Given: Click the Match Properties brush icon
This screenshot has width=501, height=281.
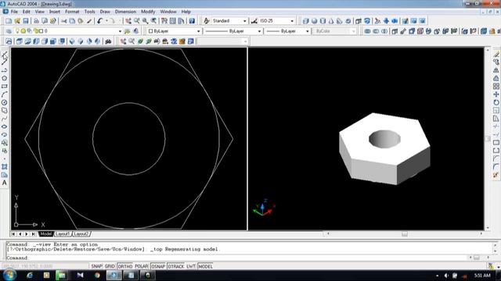Looking at the screenshot, I should 89,21.
